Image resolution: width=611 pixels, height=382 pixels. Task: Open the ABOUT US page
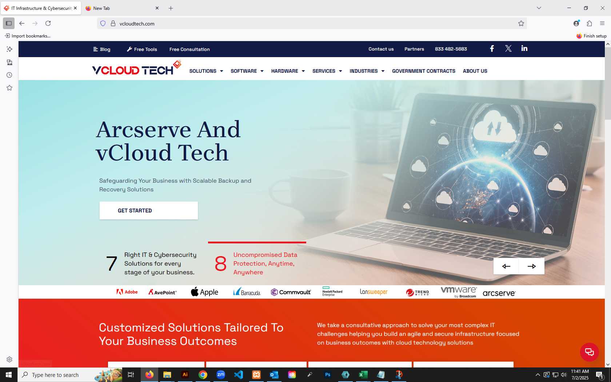click(x=475, y=71)
